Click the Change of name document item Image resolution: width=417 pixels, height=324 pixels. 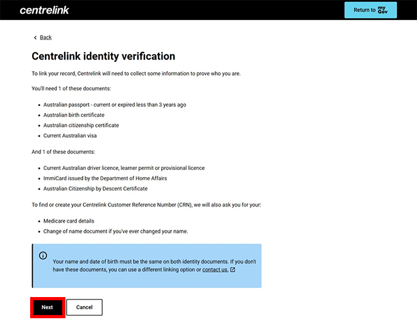[x=115, y=231]
